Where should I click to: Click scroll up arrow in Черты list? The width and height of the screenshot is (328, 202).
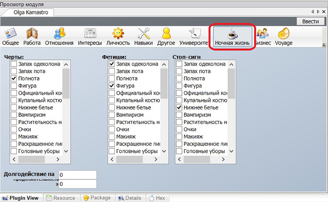tap(66, 64)
